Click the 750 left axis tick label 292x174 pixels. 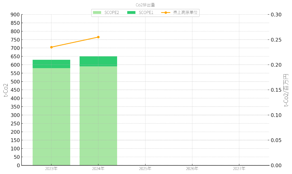15,40
